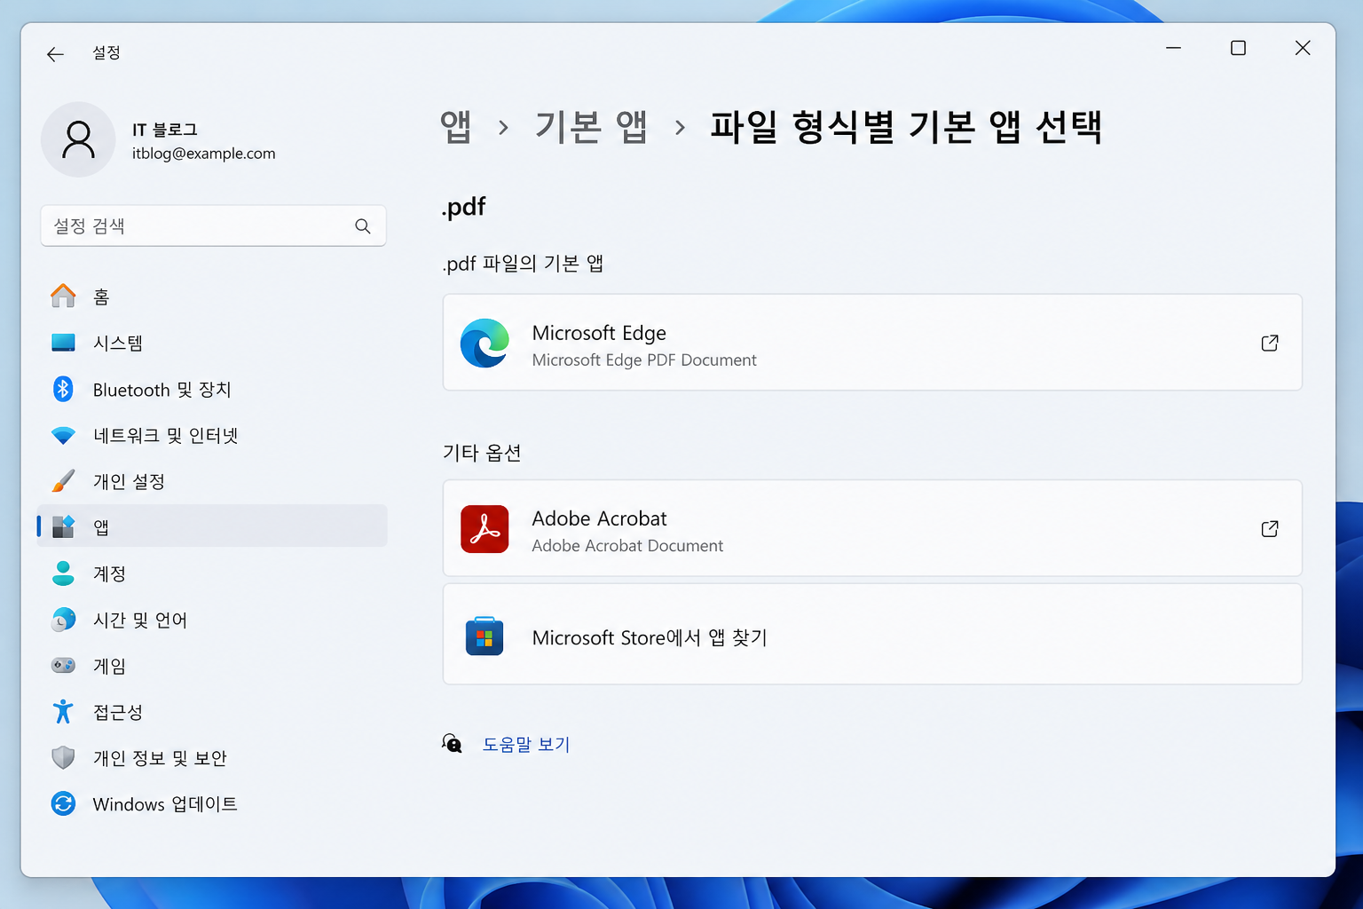
Task: Click the itblog@example.com account email
Action: [x=204, y=154]
